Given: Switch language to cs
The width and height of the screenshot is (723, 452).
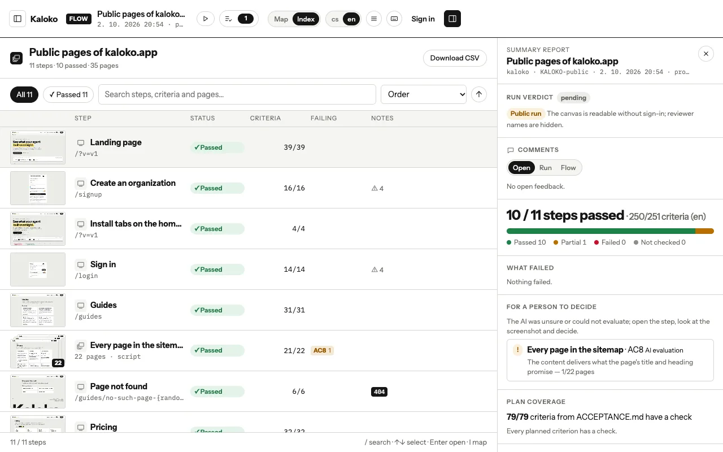Looking at the screenshot, I should (335, 19).
